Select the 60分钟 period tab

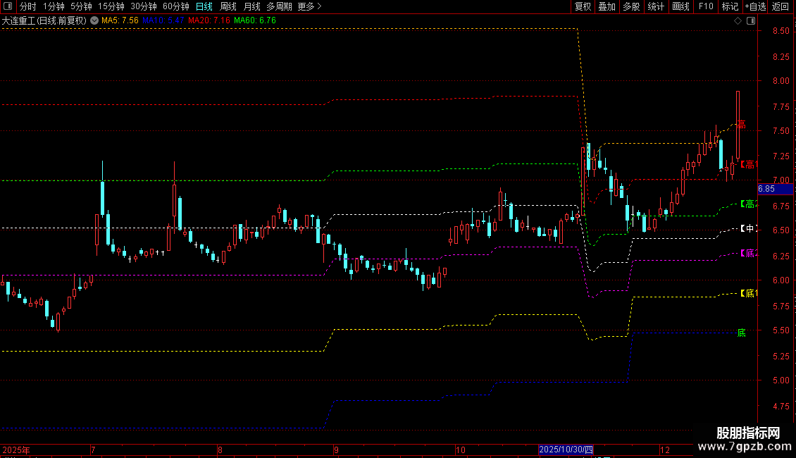coord(176,6)
